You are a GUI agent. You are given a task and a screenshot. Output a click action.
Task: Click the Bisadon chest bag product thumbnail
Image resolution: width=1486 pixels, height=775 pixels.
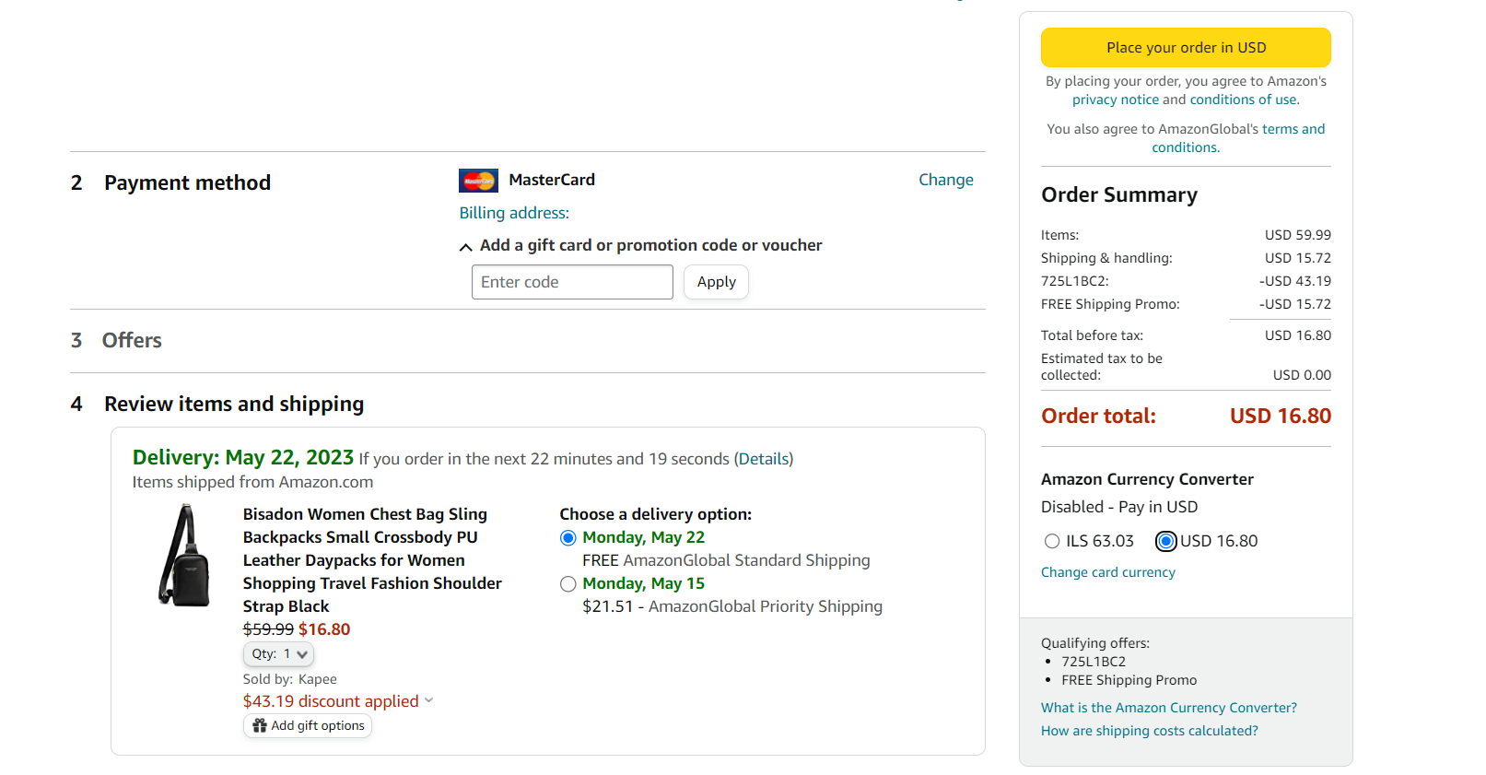point(184,556)
